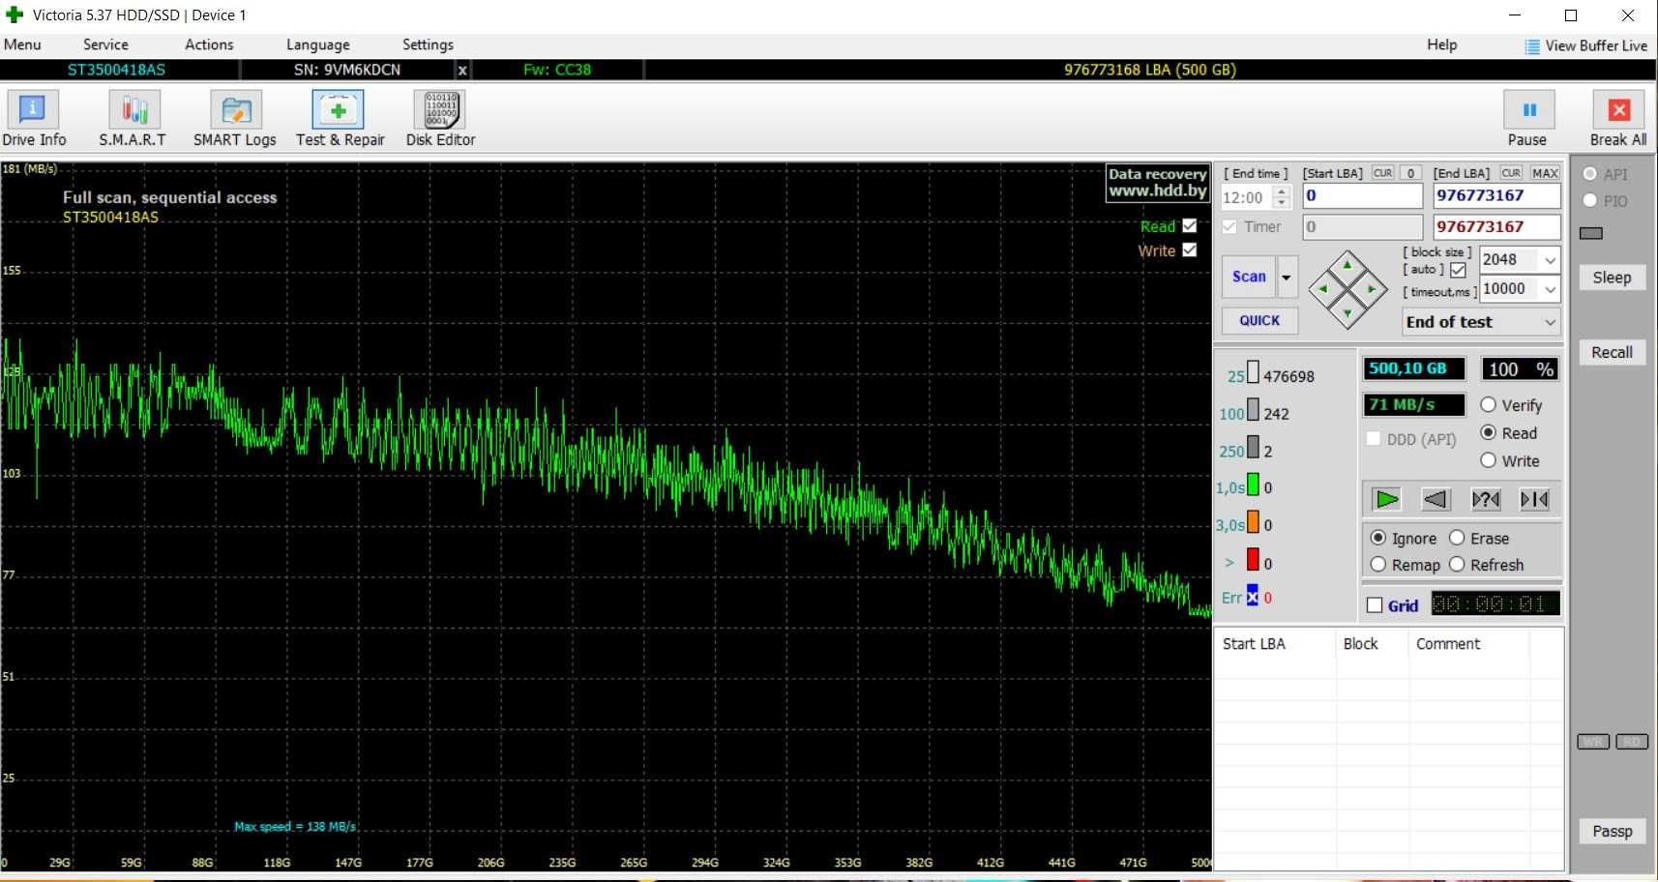Select the PIO radio button
The image size is (1658, 882).
pos(1589,200)
